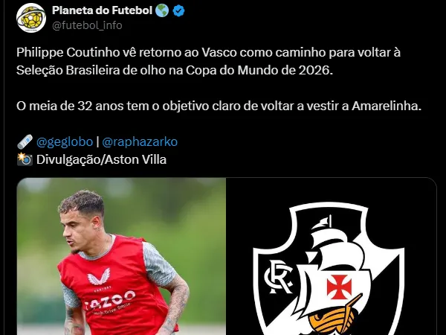Click the Divulgação/Aston Villa credit text
The width and height of the screenshot is (446, 335).
101,159
